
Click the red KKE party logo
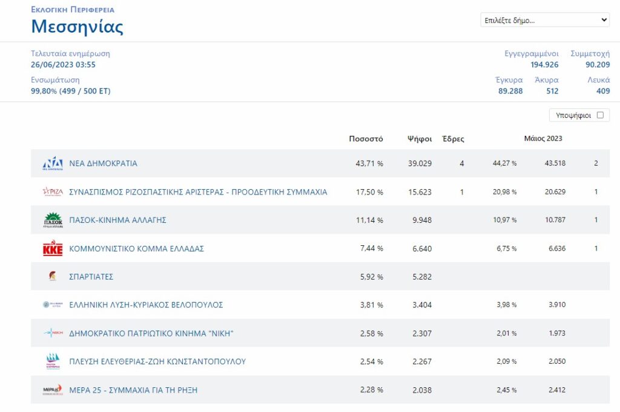point(53,248)
